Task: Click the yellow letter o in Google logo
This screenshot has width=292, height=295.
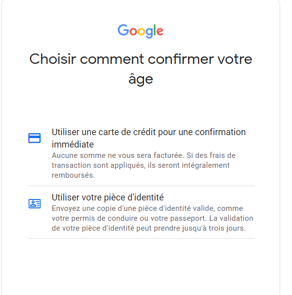Action: click(141, 32)
